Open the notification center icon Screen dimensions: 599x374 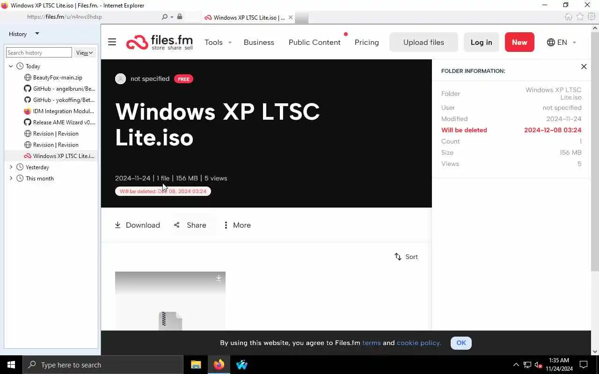point(584,365)
